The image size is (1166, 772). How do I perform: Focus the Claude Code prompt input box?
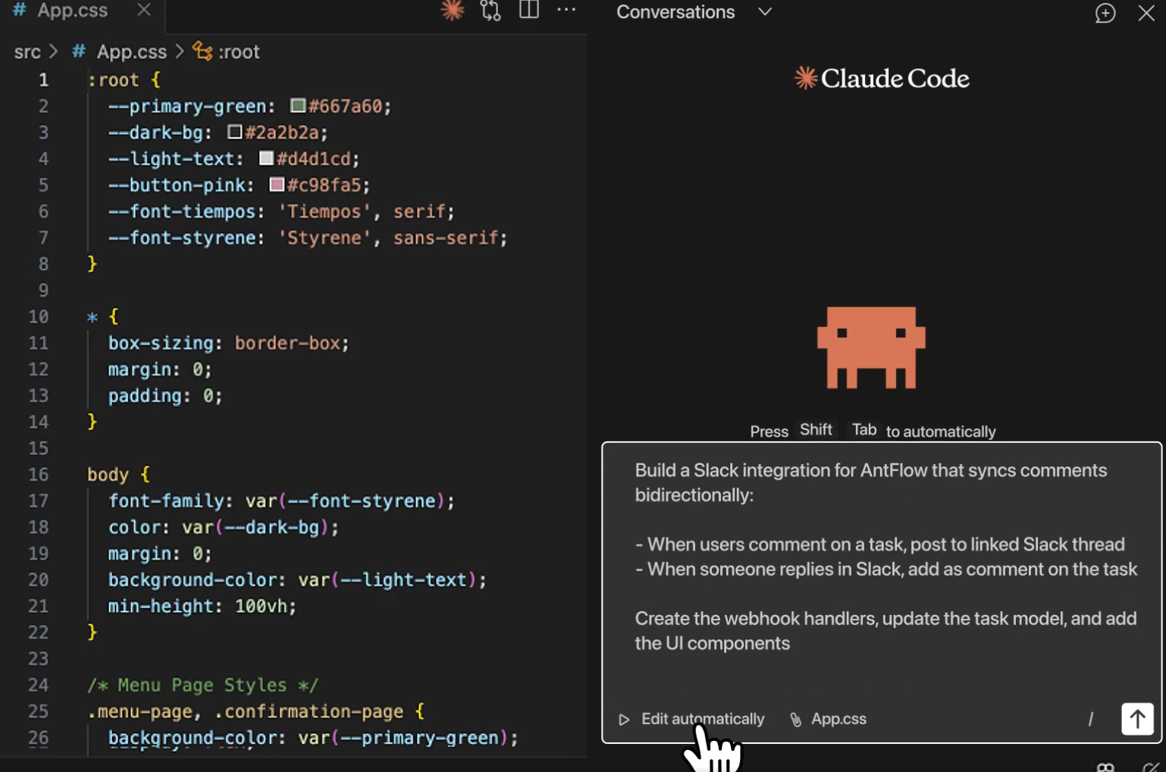tap(882, 569)
